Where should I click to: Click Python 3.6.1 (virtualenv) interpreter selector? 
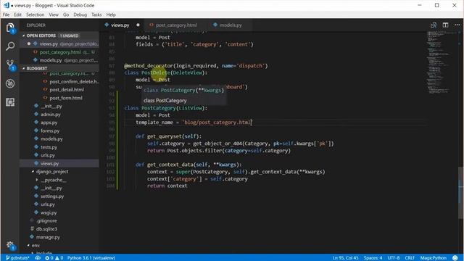91,258
